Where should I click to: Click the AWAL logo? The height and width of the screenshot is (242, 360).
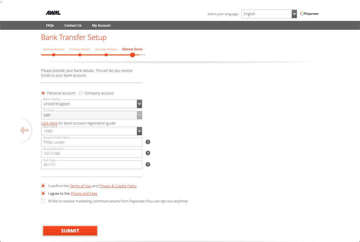point(53,13)
